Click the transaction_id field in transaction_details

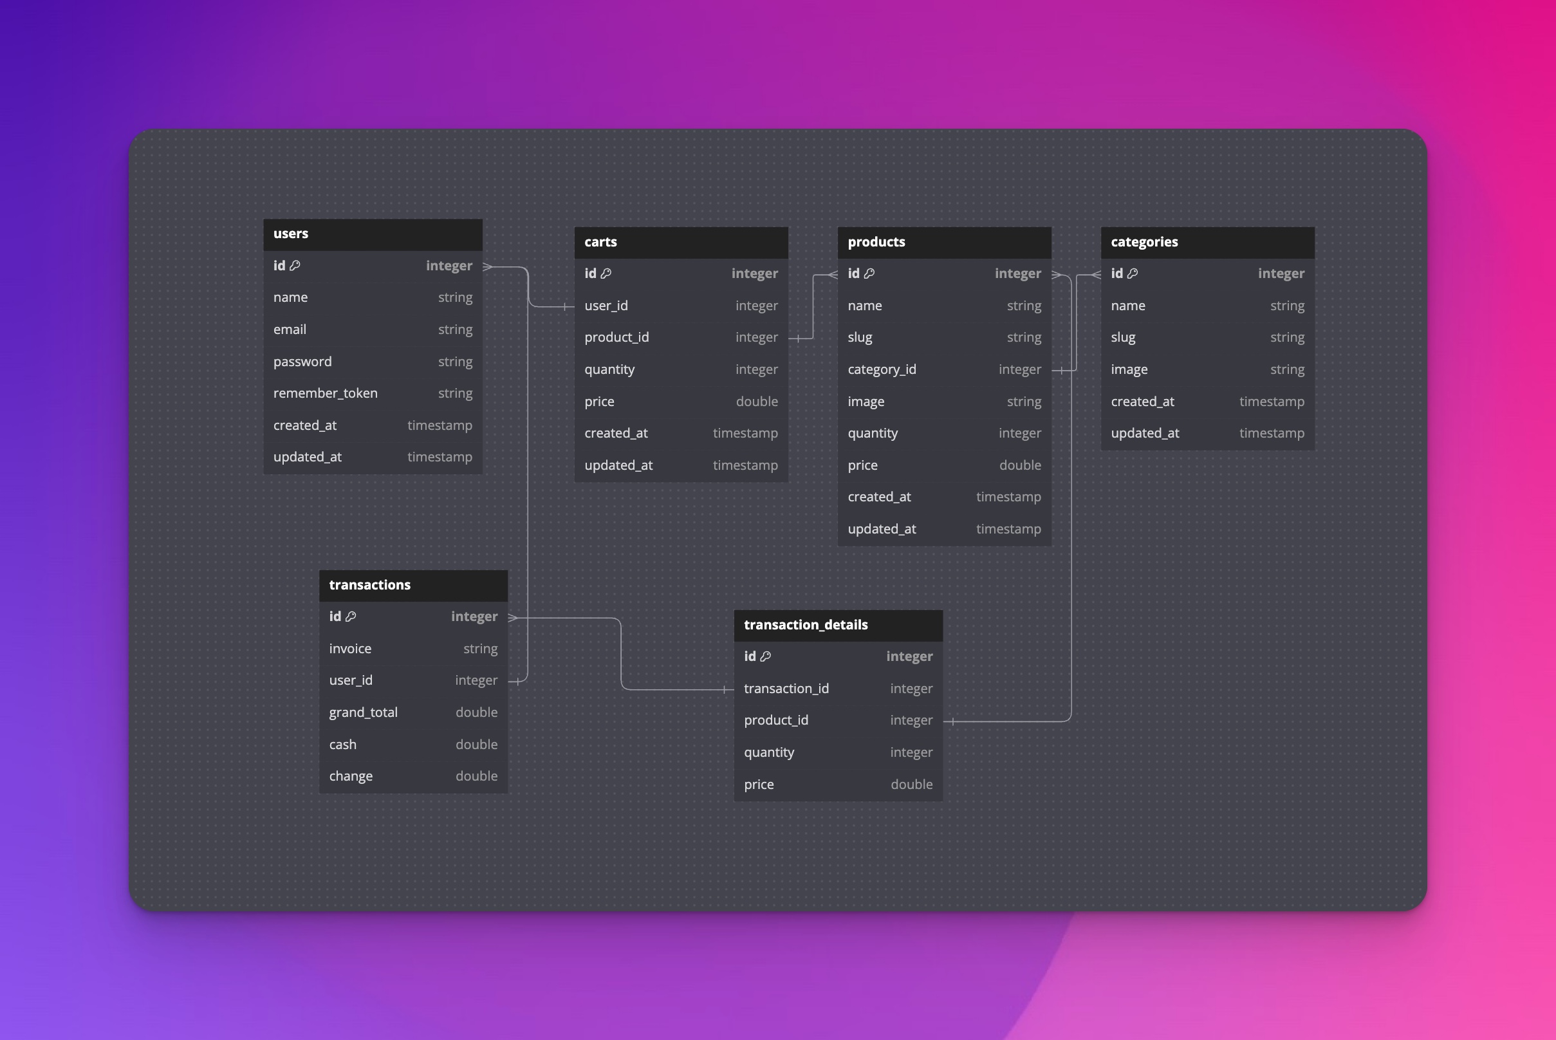[x=786, y=689]
